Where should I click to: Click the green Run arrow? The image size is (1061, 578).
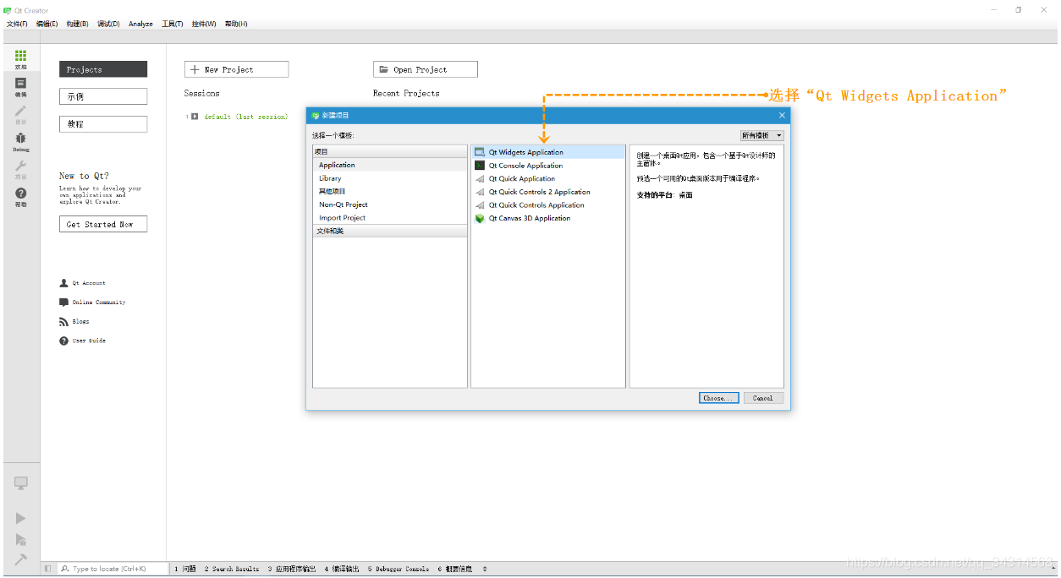pos(21,518)
